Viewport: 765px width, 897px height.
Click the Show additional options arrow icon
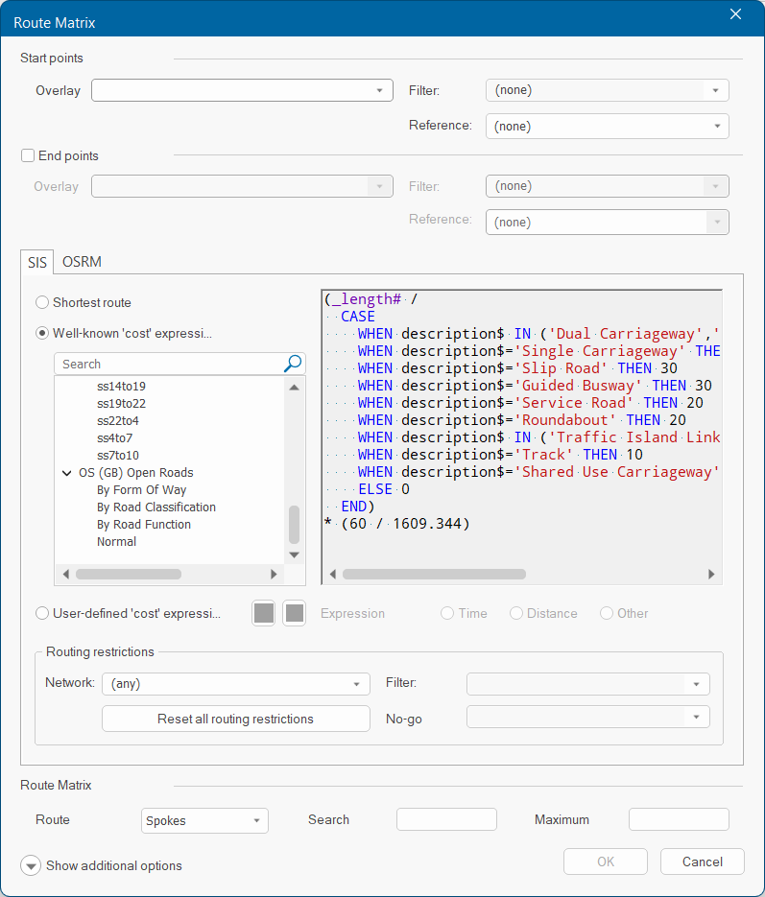[x=32, y=865]
